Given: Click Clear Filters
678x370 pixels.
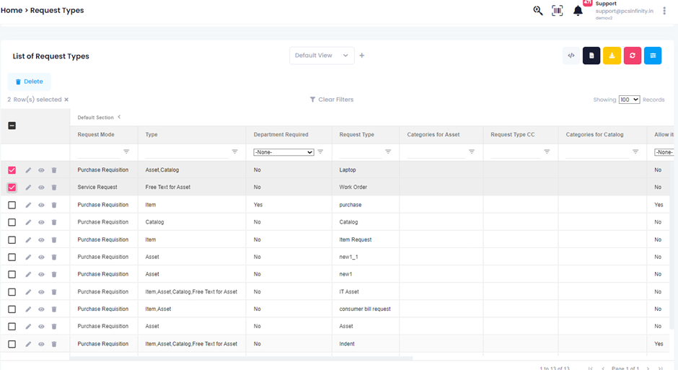Looking at the screenshot, I should tap(332, 100).
